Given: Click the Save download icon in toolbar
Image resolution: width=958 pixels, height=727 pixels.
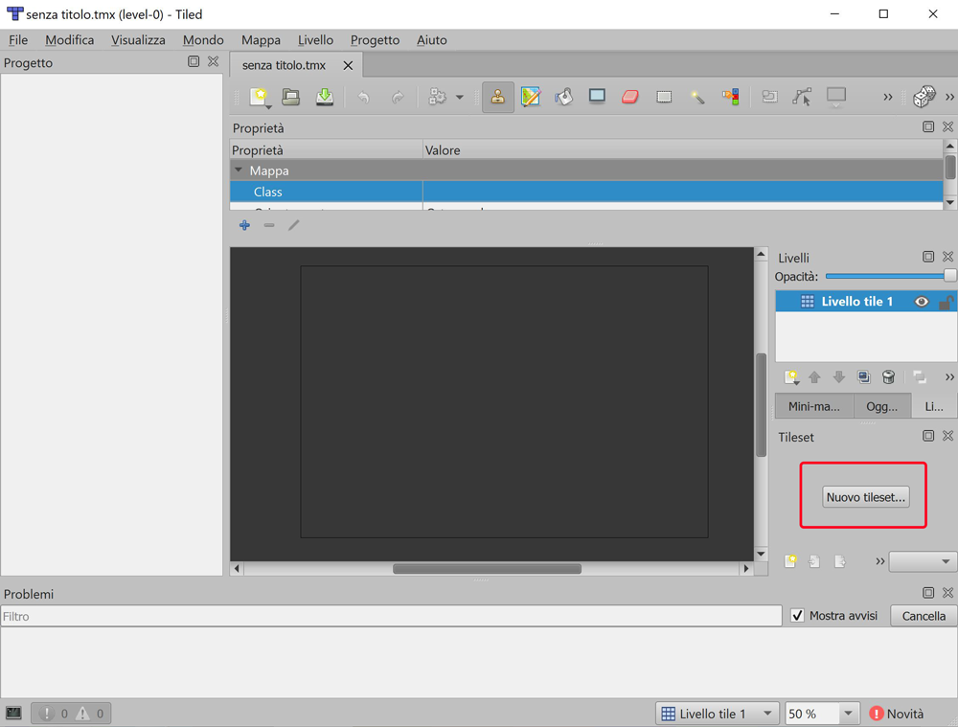Looking at the screenshot, I should [x=325, y=97].
